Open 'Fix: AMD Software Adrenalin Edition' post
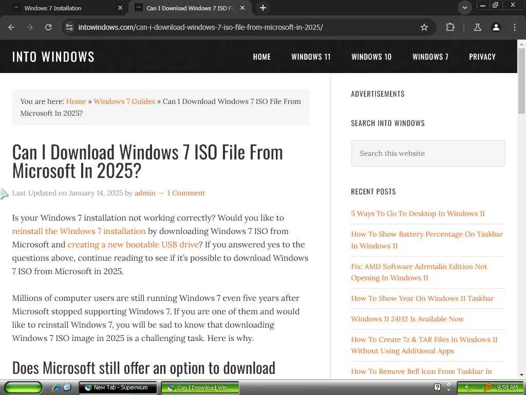This screenshot has height=395, width=526. 419,272
